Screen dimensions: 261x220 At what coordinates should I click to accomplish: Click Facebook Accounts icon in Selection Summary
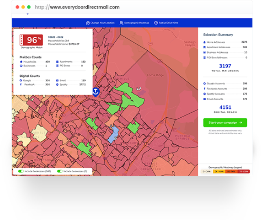coord(205,88)
